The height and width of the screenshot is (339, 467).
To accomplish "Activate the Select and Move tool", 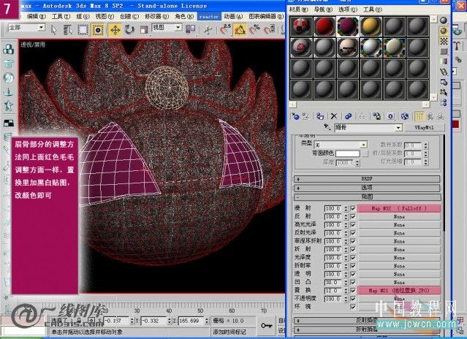I will click(115, 29).
